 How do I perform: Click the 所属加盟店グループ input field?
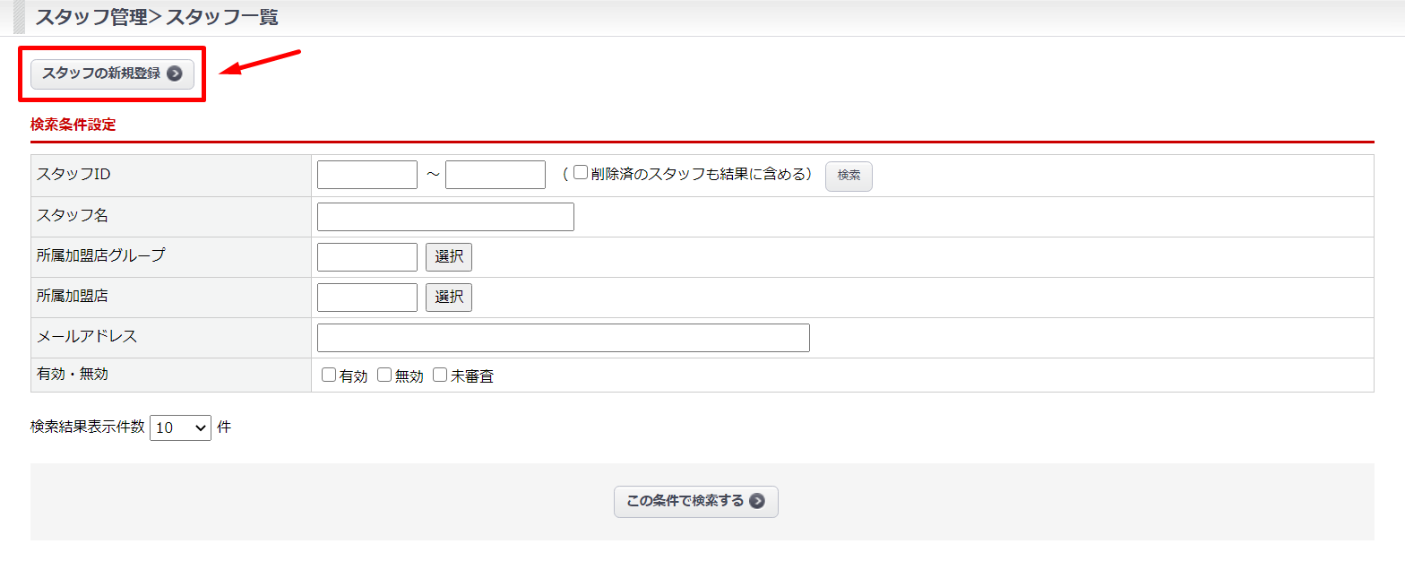tap(367, 257)
